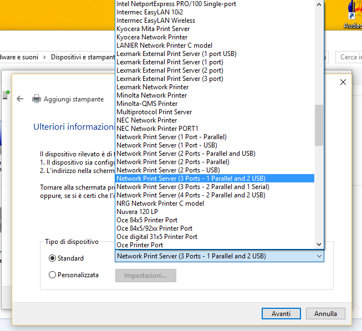Select the Standard device type radio button
The height and width of the screenshot is (331, 362).
(x=53, y=258)
